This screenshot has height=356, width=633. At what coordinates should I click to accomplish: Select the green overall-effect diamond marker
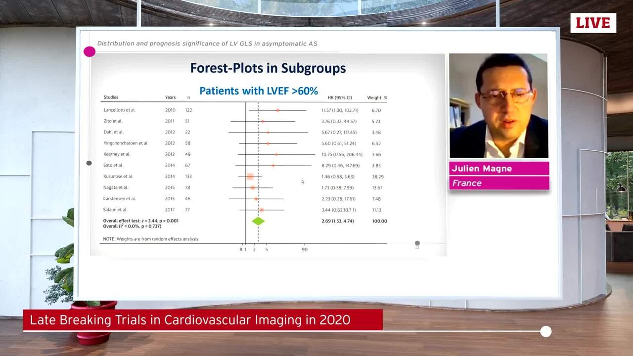[x=258, y=221]
